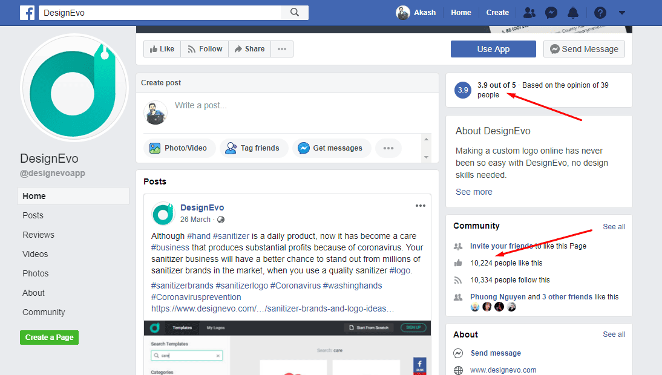Image resolution: width=662 pixels, height=375 pixels.
Task: Open more page actions ellipsis menu
Action: point(282,49)
